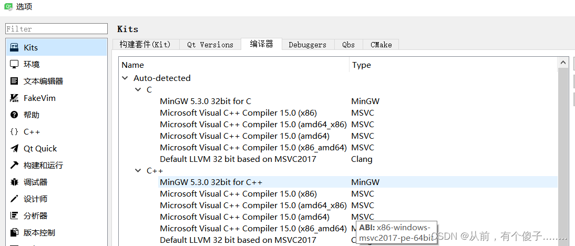Click Clang type of C LLVM row

tap(362, 159)
